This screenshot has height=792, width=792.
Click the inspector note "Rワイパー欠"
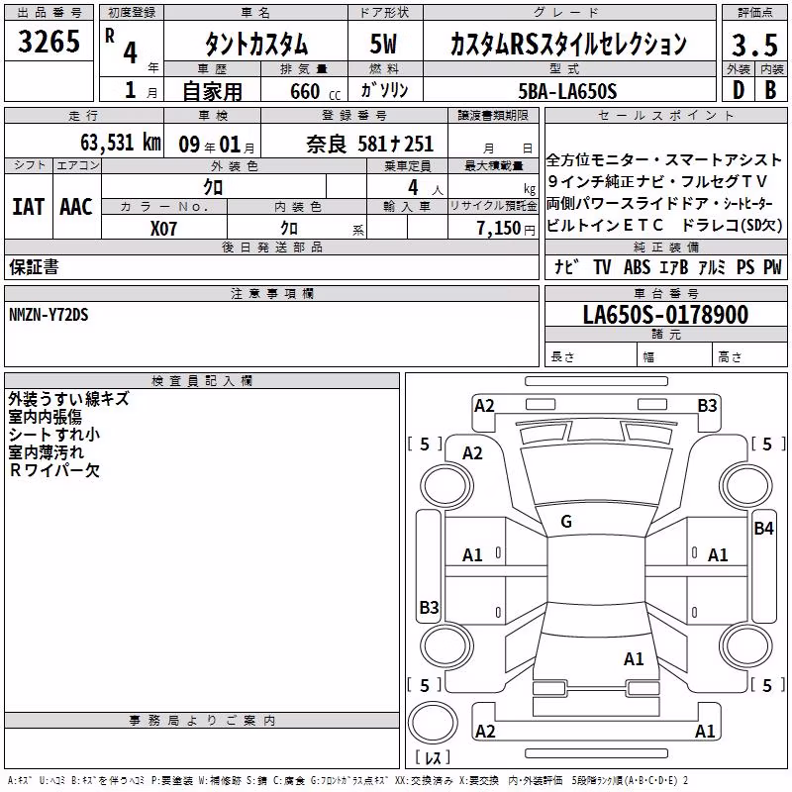coord(54,470)
